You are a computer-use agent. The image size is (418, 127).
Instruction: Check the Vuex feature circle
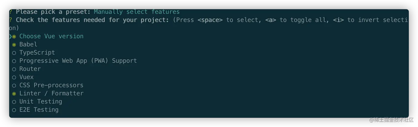coord(14,77)
